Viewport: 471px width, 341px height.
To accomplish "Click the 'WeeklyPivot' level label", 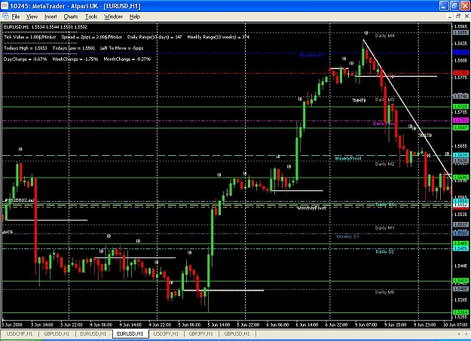I will [x=348, y=158].
